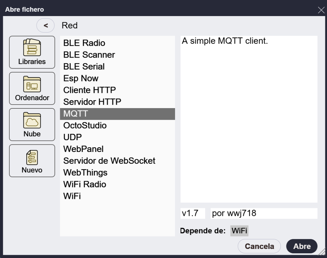327x258 pixels.
Task: Select BLE Serial library
Action: [x=117, y=67]
